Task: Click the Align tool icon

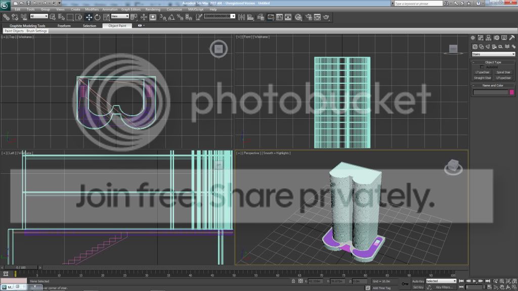Action: (x=250, y=17)
